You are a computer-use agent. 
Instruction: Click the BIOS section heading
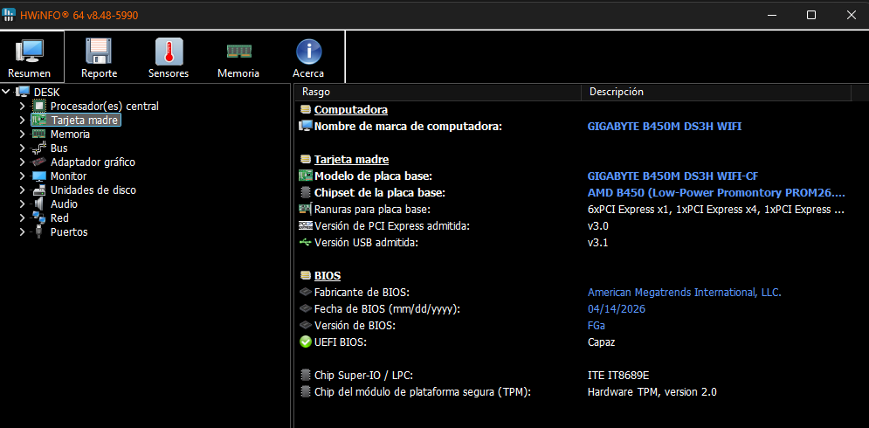(x=328, y=275)
